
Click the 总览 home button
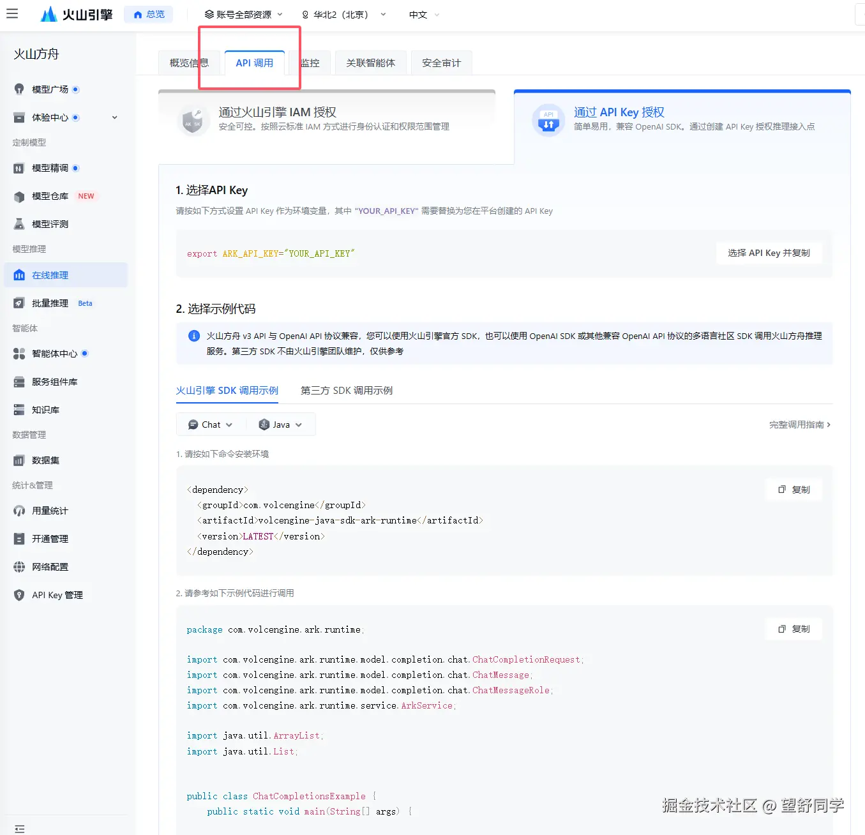pyautogui.click(x=149, y=14)
